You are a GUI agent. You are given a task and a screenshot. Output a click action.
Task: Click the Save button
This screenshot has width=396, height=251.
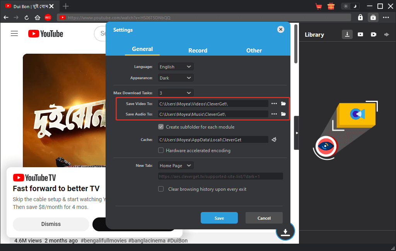click(219, 218)
